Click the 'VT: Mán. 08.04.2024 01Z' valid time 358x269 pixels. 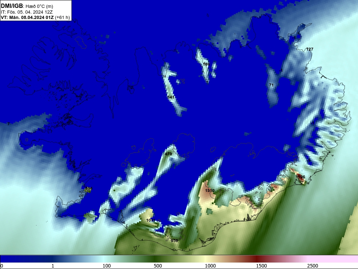click(x=27, y=18)
